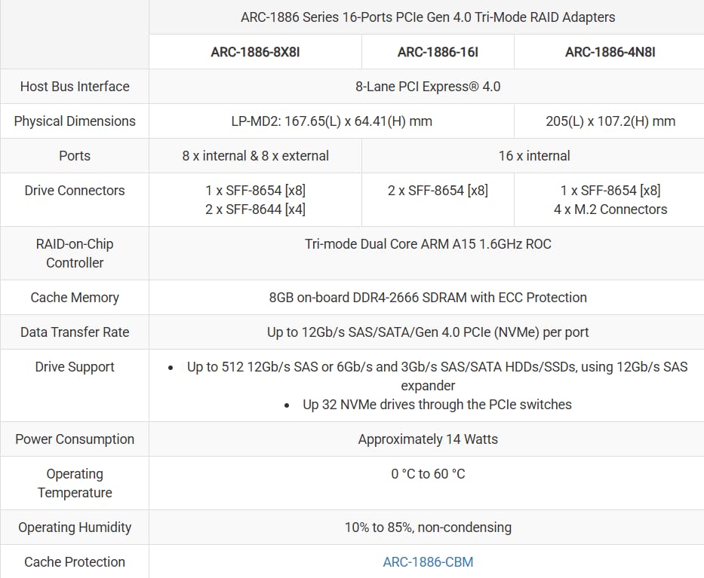Click the 16 x internal ports cell
This screenshot has width=704, height=578.
click(x=533, y=156)
